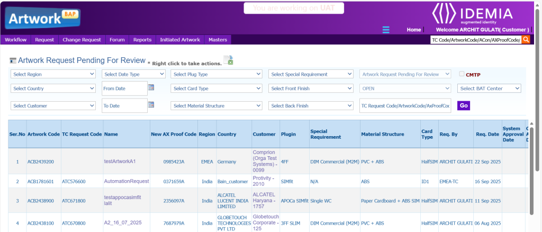Open the From Date calendar picker icon

151,88
